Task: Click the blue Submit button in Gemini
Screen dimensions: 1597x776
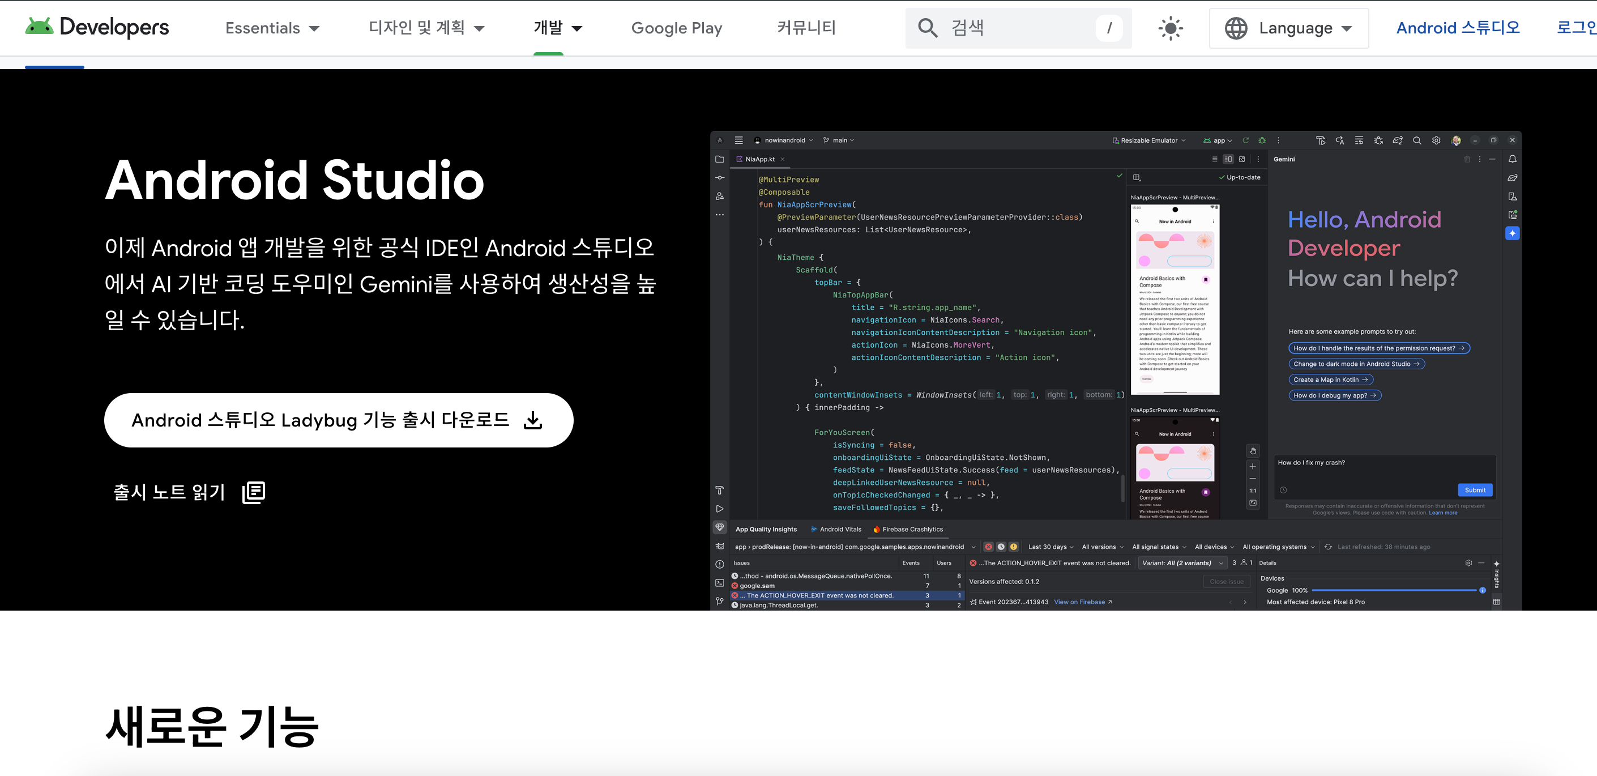Action: tap(1475, 490)
